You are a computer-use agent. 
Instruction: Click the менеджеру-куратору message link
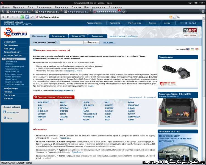pyautogui.click(x=63, y=90)
